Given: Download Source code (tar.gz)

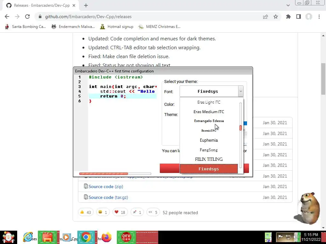Looking at the screenshot, I should [108, 197].
